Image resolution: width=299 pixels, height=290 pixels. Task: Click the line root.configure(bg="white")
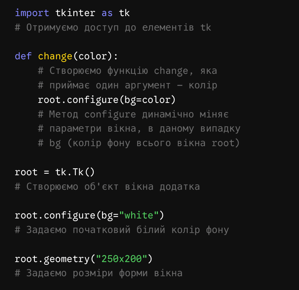(x=89, y=216)
